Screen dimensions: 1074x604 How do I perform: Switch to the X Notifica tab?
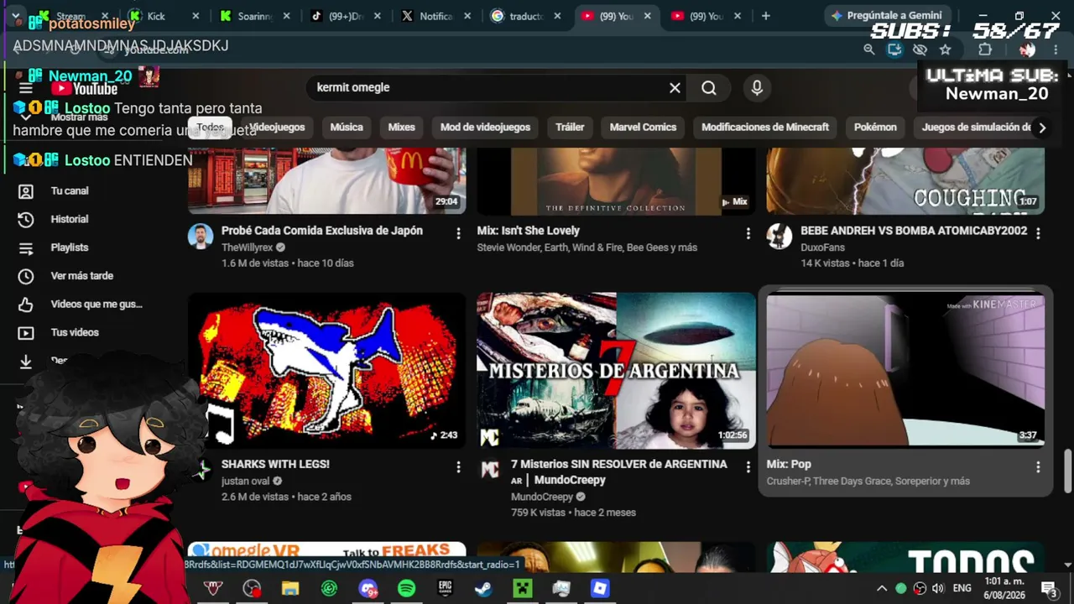pos(436,16)
